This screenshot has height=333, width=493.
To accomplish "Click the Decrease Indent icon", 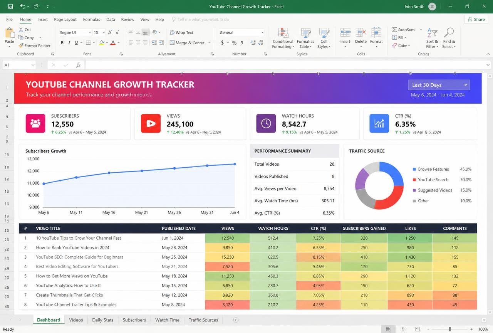I will click(154, 43).
